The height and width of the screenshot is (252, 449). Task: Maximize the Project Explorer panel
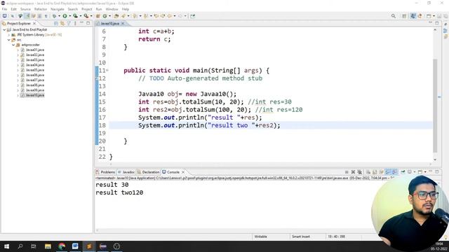tap(88, 23)
